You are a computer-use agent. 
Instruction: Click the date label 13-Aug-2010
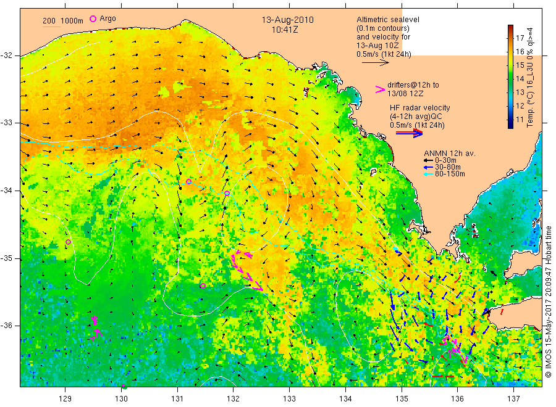287,20
